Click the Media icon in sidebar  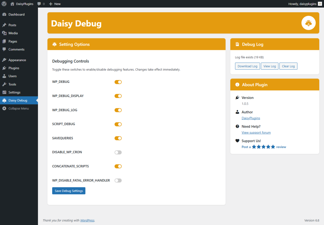(4, 33)
